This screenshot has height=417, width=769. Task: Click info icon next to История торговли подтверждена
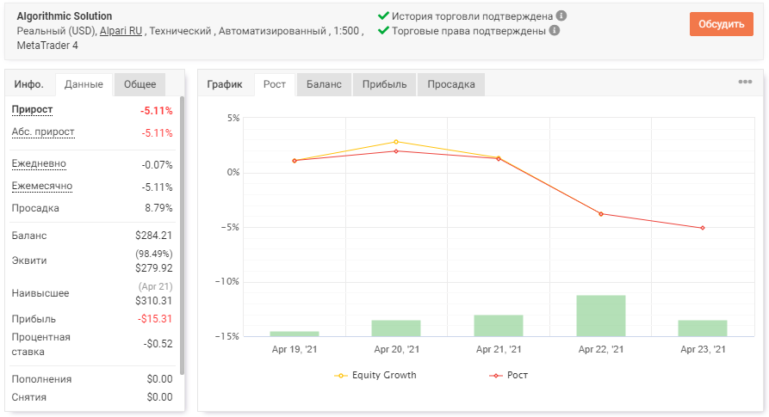click(x=561, y=15)
